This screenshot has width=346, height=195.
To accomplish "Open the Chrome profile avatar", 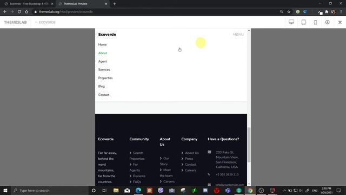I will [334, 12].
